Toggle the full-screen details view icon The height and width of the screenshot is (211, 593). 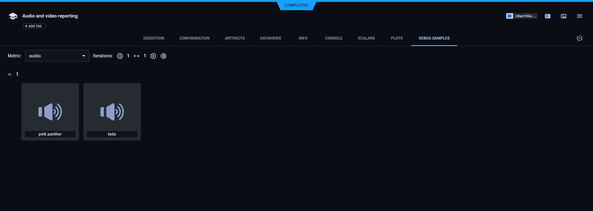click(564, 16)
